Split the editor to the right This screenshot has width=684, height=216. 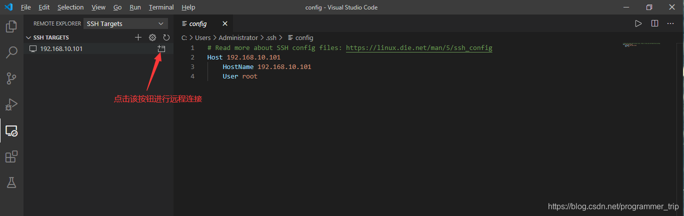[654, 23]
